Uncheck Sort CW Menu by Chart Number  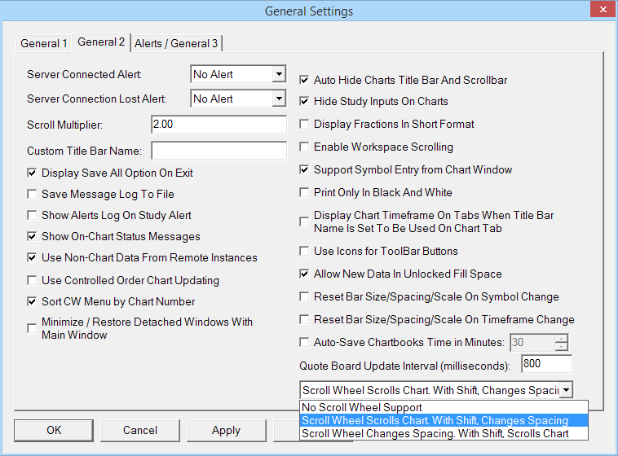32,301
